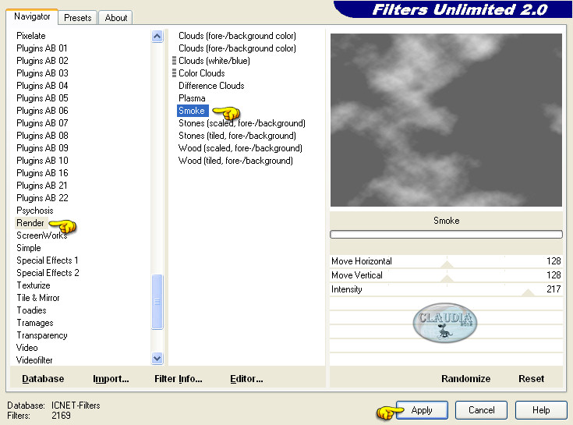Choose the Plasma filter
The height and width of the screenshot is (425, 573).
point(192,98)
